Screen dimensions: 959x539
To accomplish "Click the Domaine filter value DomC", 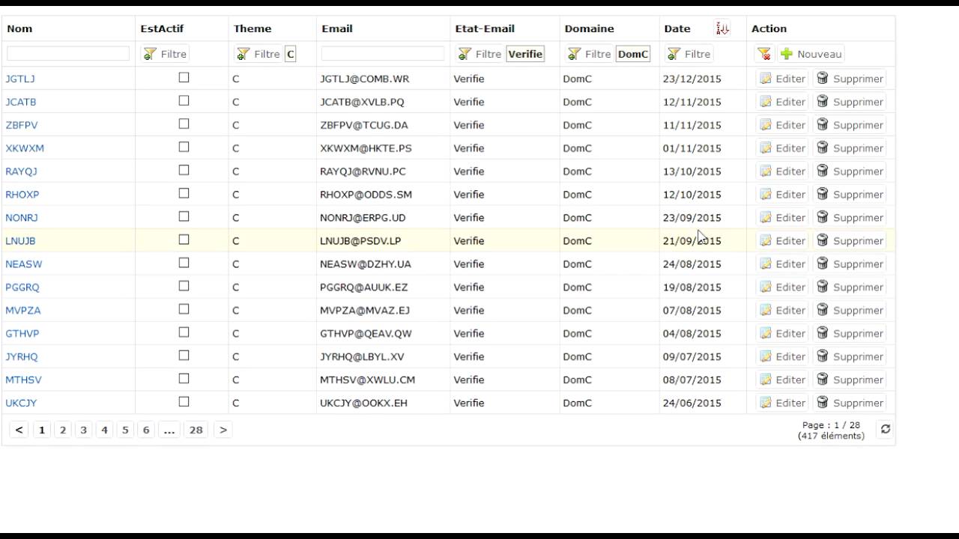I will (x=633, y=54).
